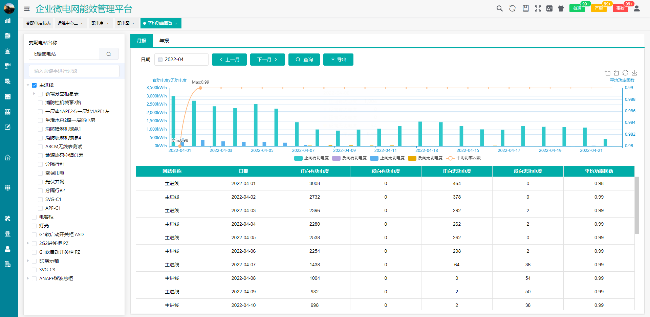Click the 上一月 button
Image resolution: width=650 pixels, height=317 pixels.
(229, 60)
